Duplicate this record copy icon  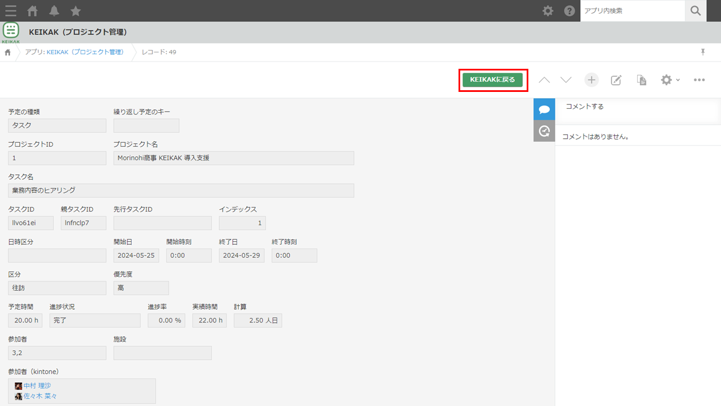click(x=641, y=80)
